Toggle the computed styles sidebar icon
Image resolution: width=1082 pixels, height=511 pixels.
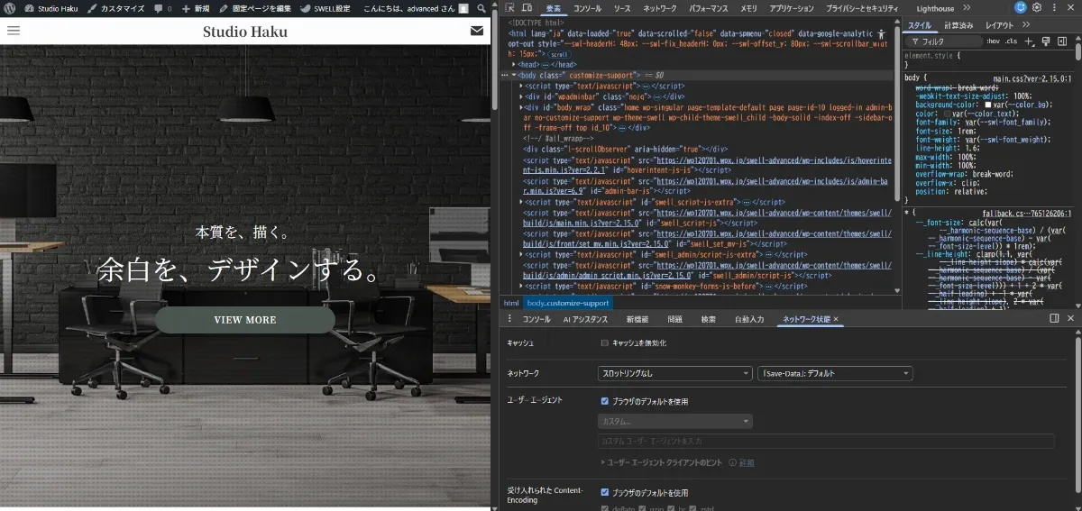click(x=1063, y=41)
